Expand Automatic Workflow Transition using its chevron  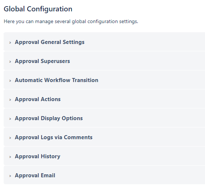point(10,81)
